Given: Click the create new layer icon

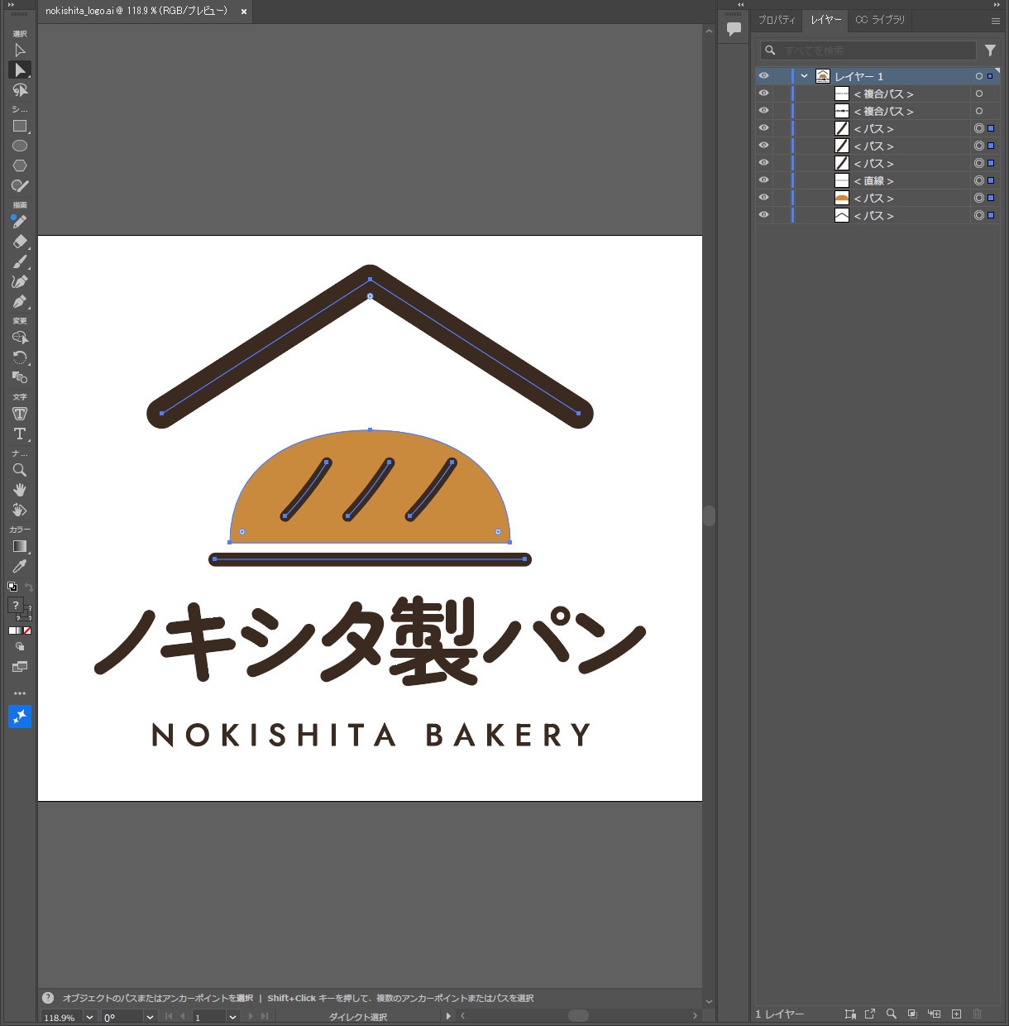Looking at the screenshot, I should 956,1014.
